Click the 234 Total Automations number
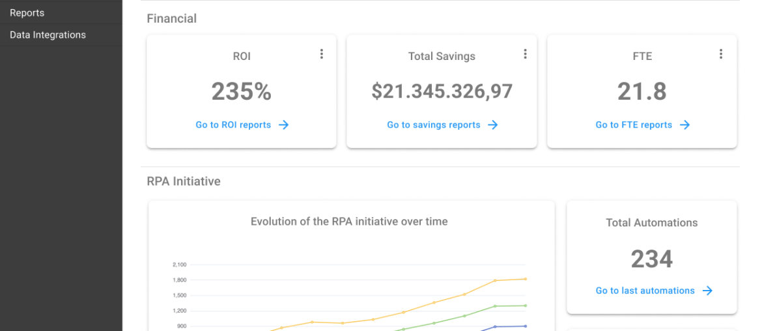 pyautogui.click(x=651, y=259)
